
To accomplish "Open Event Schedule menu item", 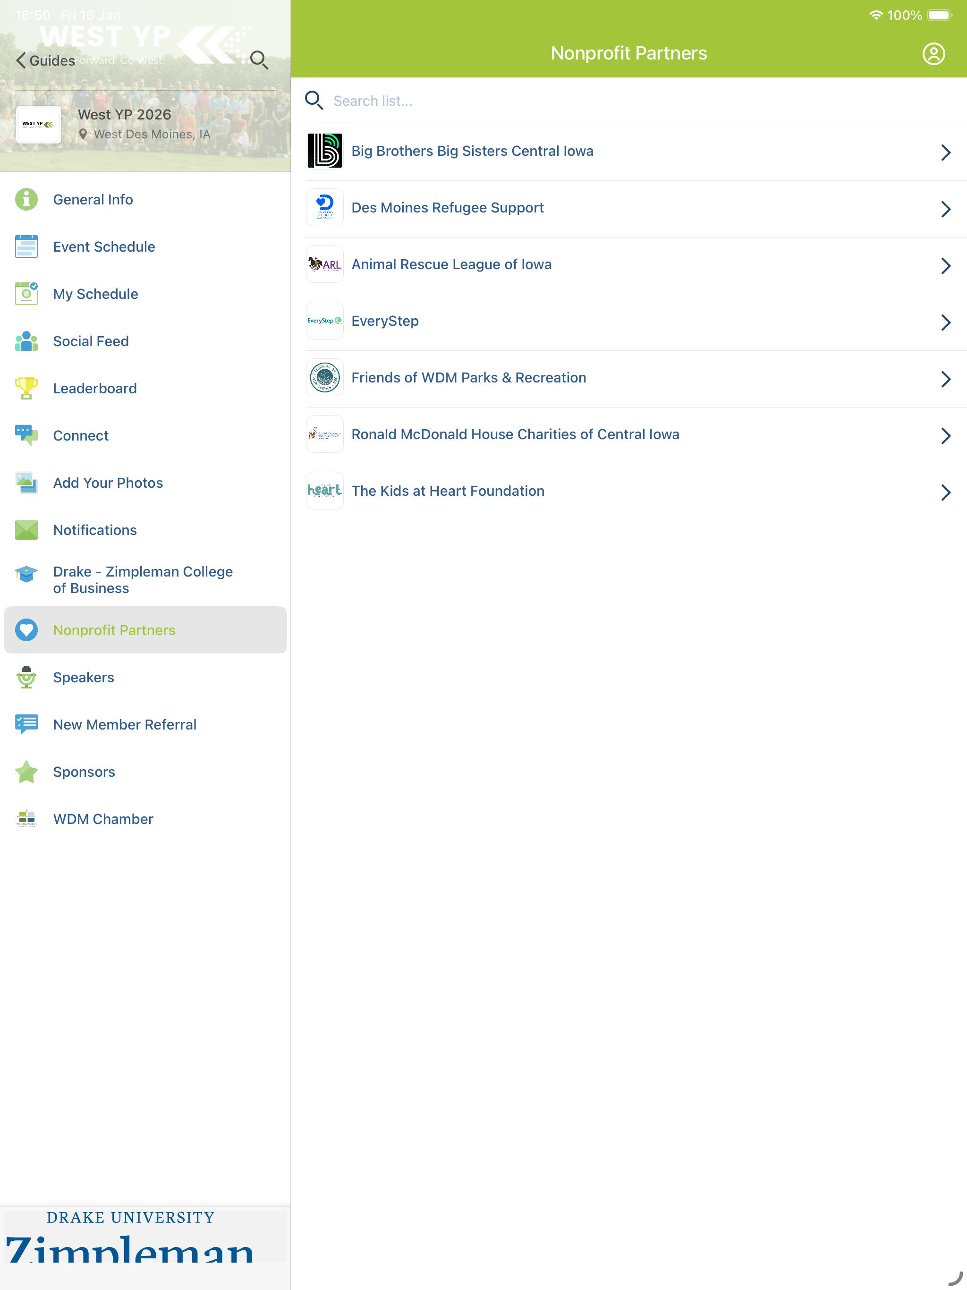I will pos(145,246).
